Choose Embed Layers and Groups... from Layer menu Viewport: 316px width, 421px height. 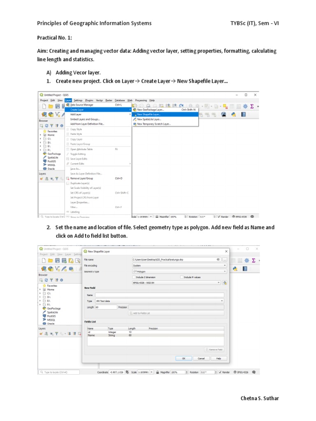tap(85, 119)
